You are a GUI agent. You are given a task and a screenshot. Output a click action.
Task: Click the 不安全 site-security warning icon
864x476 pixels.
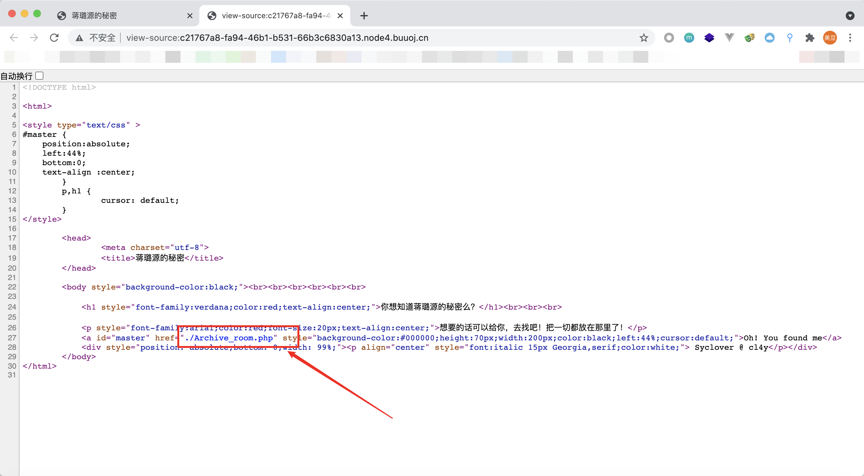[80, 38]
